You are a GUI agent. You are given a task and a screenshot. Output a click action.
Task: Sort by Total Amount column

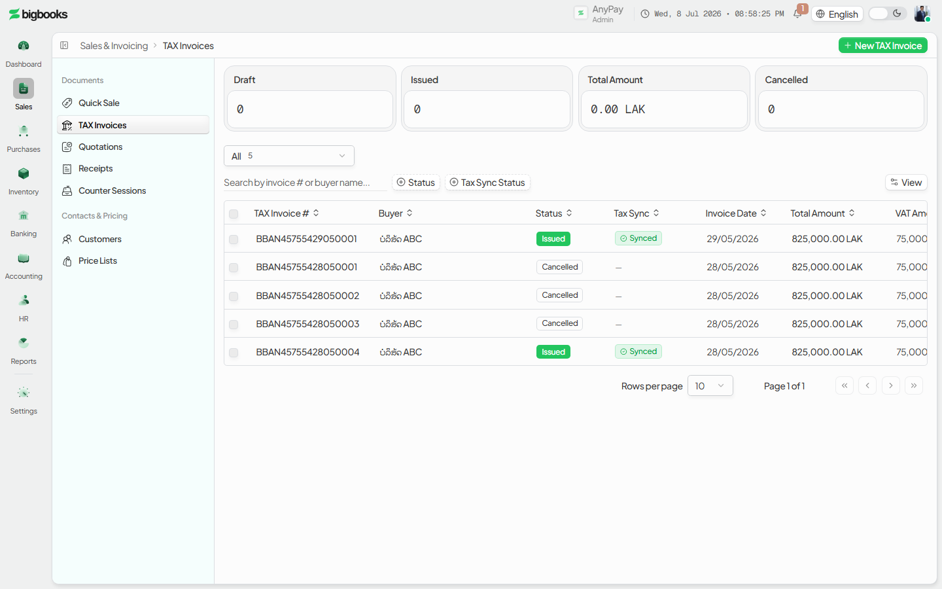[823, 213]
